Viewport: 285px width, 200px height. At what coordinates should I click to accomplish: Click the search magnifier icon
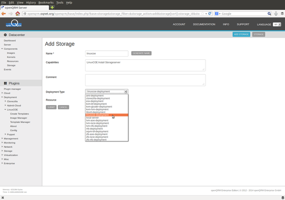(269, 14)
